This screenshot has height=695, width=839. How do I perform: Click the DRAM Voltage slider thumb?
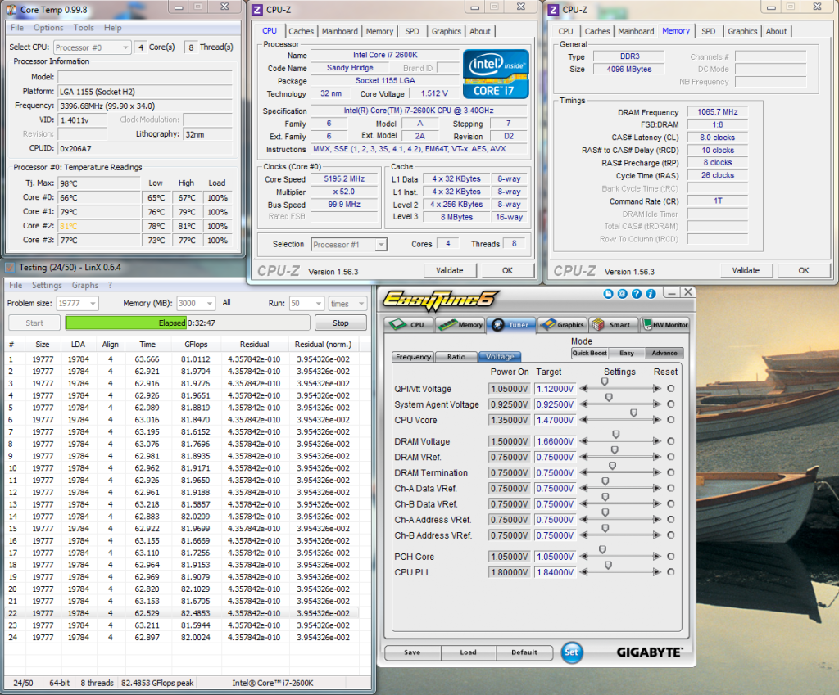pyautogui.click(x=616, y=434)
